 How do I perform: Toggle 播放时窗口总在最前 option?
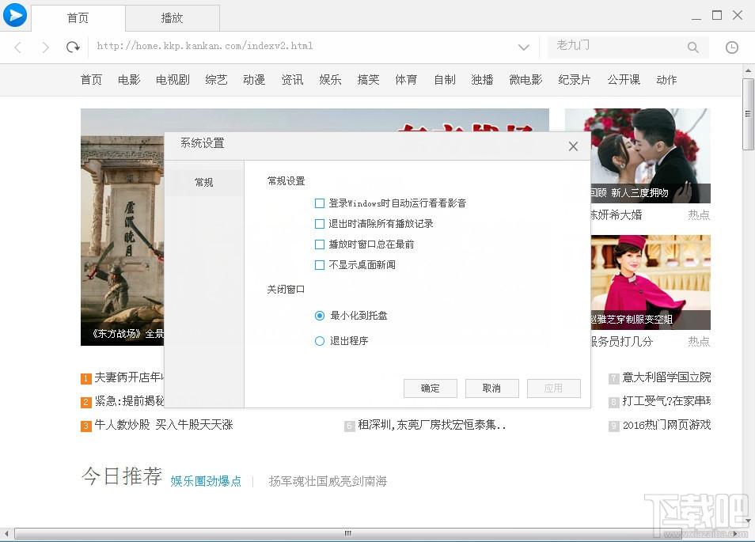click(x=319, y=244)
